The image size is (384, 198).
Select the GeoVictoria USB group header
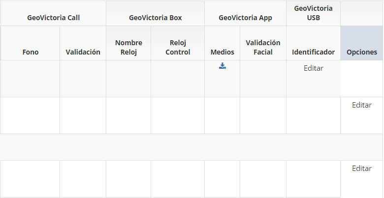pyautogui.click(x=313, y=13)
